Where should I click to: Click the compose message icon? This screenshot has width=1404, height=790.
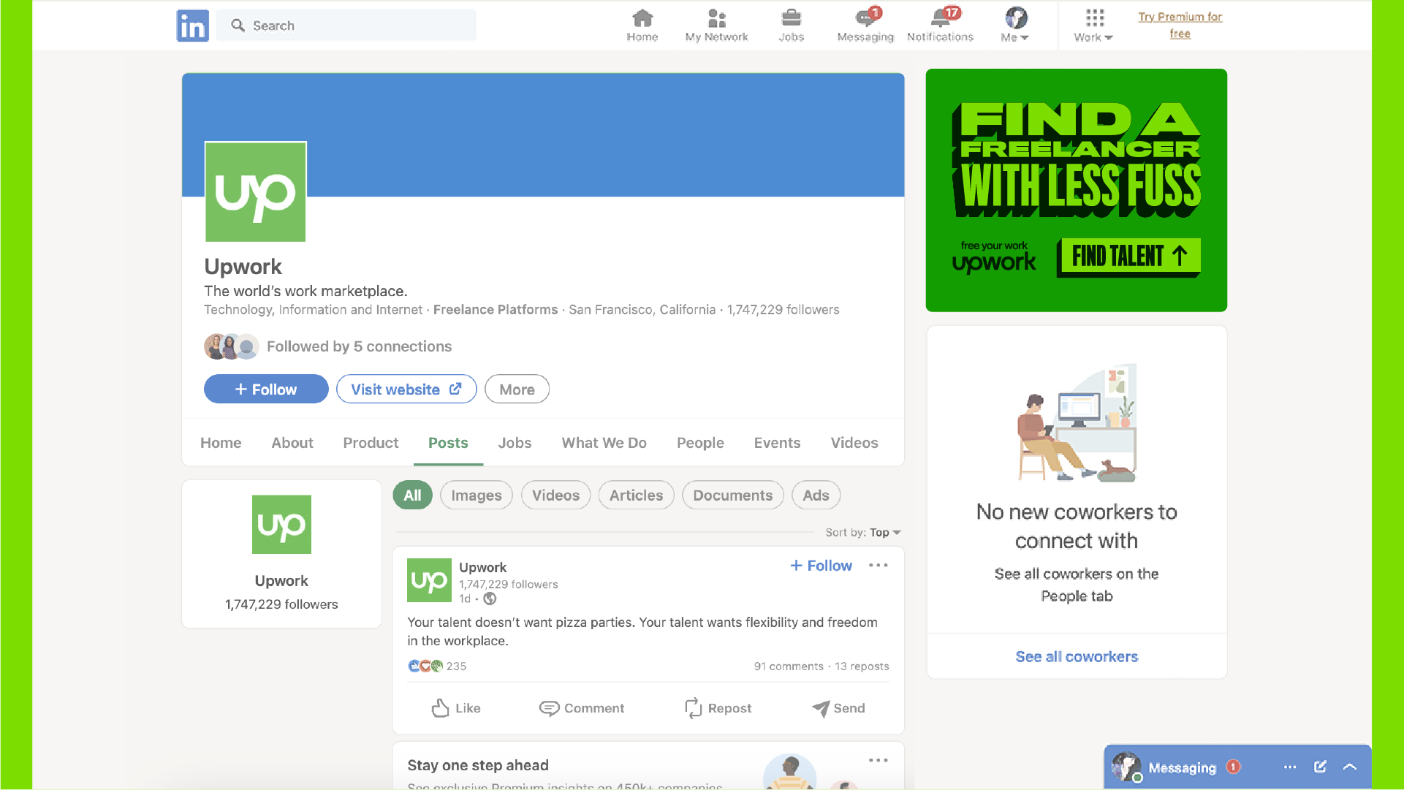coord(1320,767)
